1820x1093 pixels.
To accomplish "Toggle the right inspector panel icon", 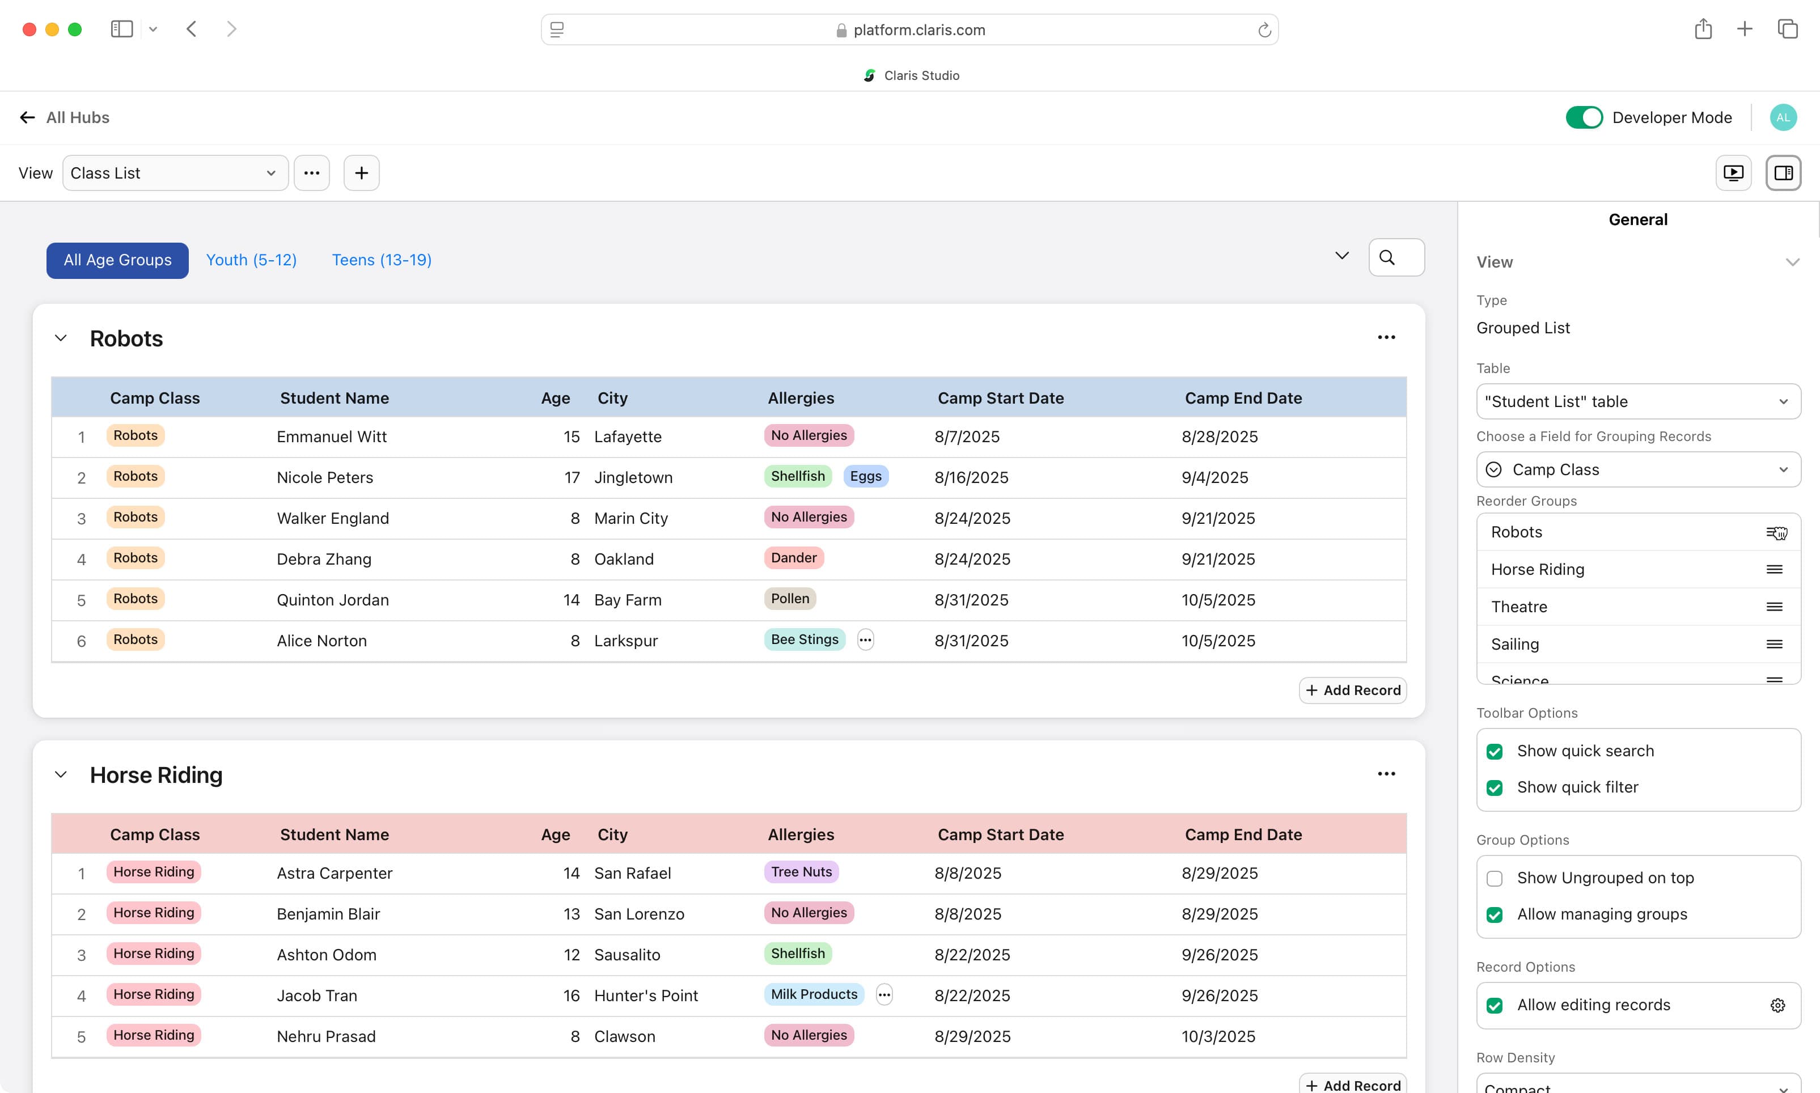I will [x=1783, y=173].
